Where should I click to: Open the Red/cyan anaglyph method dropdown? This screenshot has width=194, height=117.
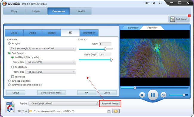click(x=43, y=48)
